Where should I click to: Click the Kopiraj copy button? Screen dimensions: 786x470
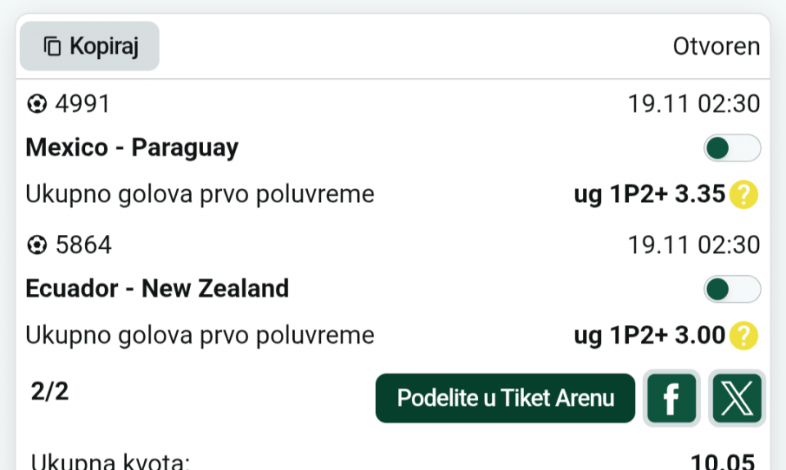[x=89, y=46]
